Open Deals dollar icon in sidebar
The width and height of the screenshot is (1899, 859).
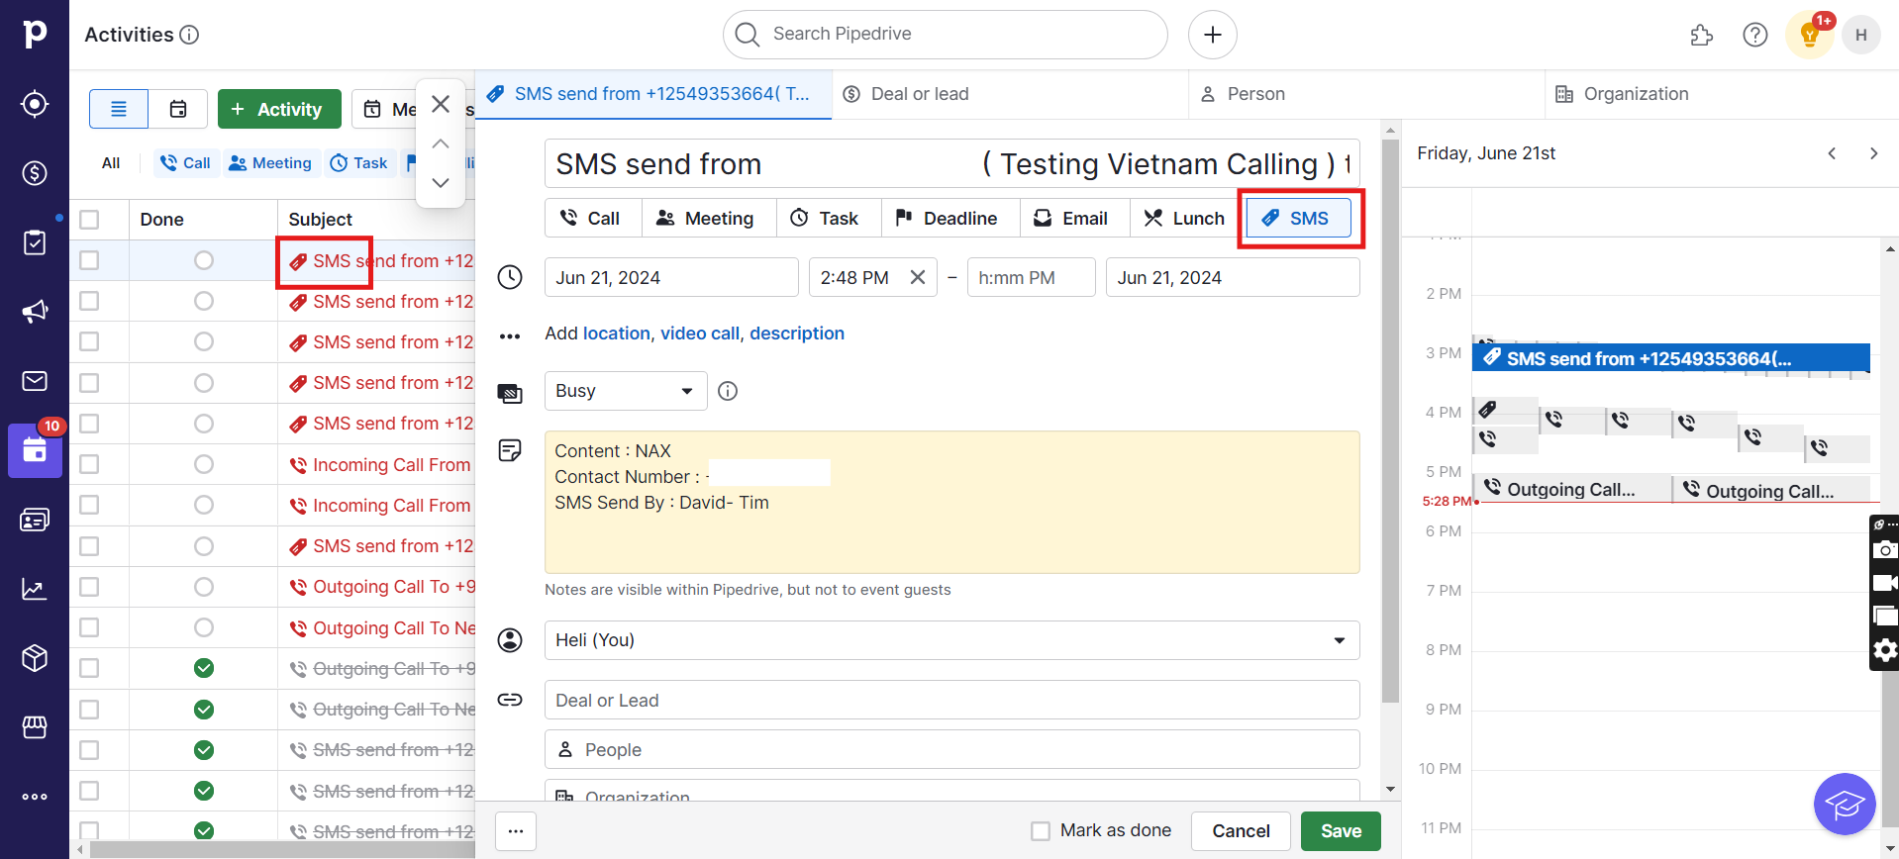click(35, 173)
